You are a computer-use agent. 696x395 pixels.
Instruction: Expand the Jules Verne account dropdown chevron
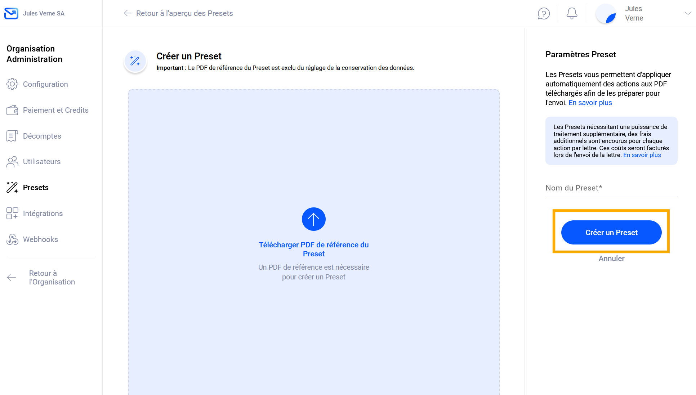(687, 13)
